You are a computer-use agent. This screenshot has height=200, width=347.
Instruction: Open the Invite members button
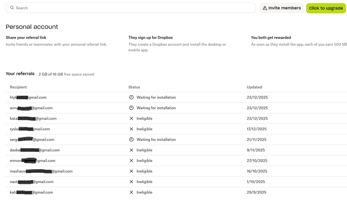point(282,8)
